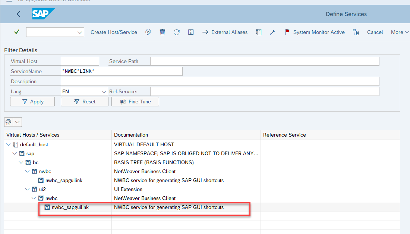Collapse the default_host tree node
This screenshot has height=234, width=410.
click(x=8, y=144)
